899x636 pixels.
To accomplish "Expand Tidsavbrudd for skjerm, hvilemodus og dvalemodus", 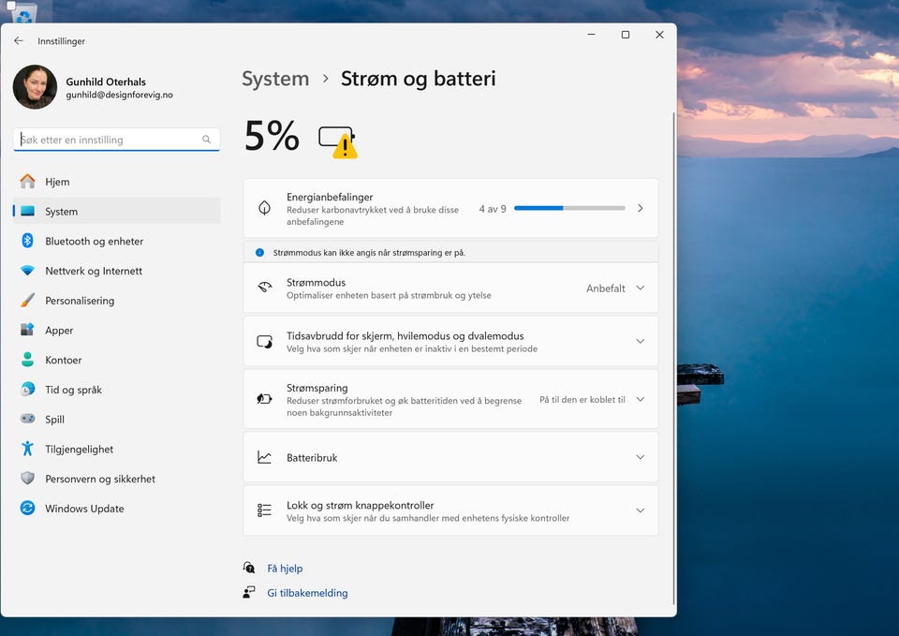I will (x=640, y=342).
